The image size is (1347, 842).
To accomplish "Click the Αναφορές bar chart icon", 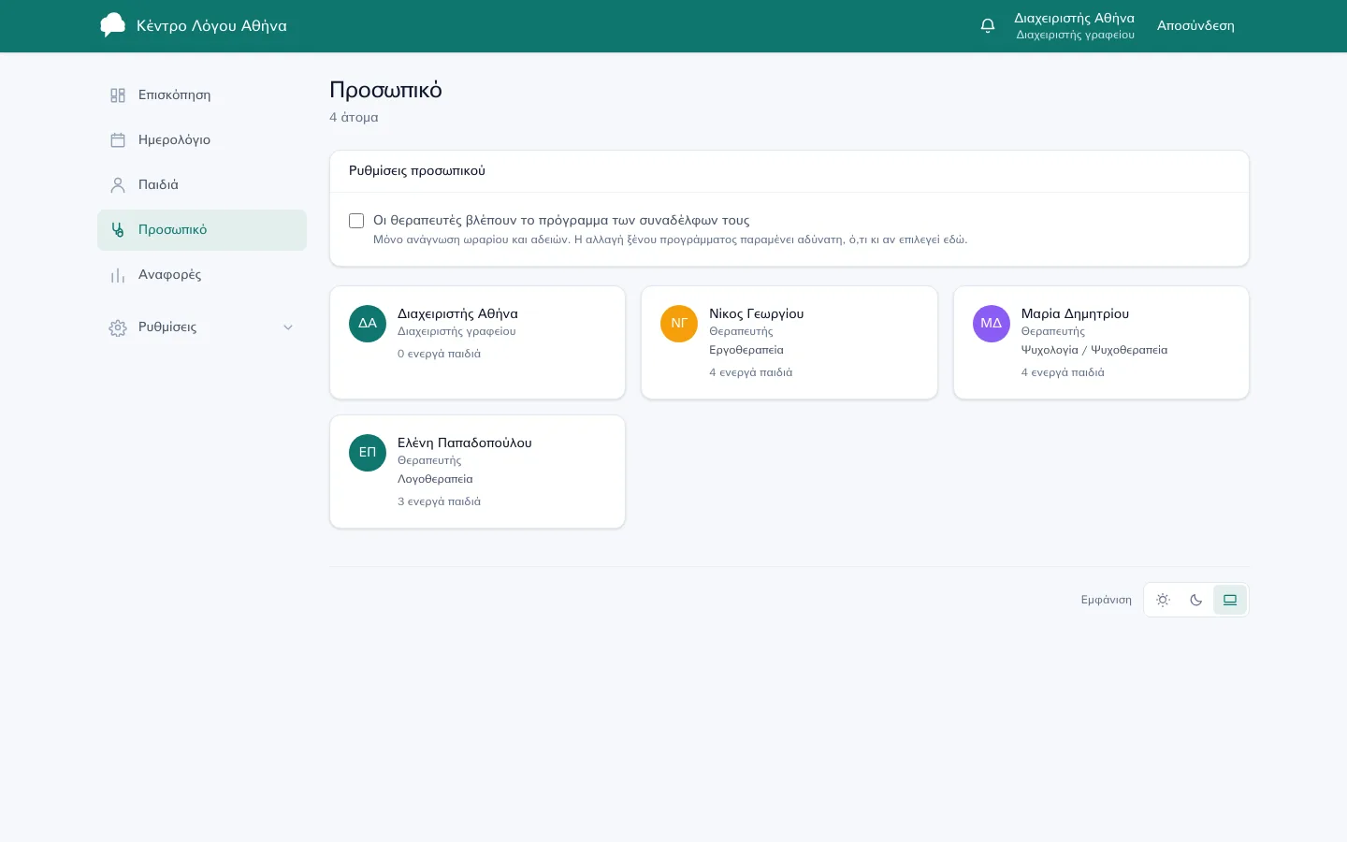I will click(118, 275).
